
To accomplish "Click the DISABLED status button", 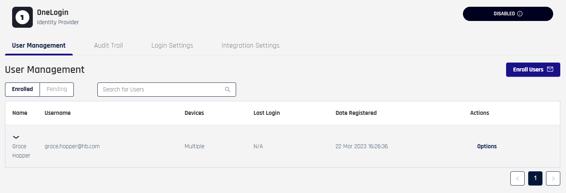I will click(508, 14).
